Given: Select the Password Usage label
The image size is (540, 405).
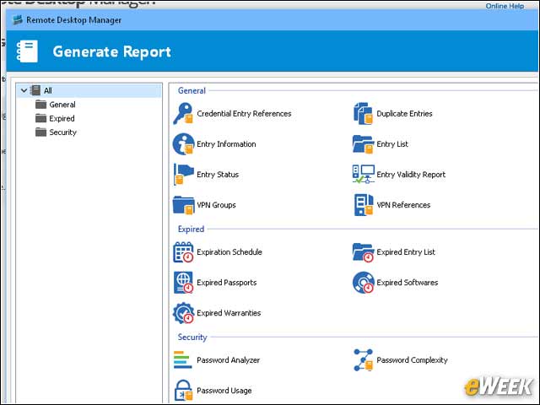Looking at the screenshot, I should [x=224, y=391].
